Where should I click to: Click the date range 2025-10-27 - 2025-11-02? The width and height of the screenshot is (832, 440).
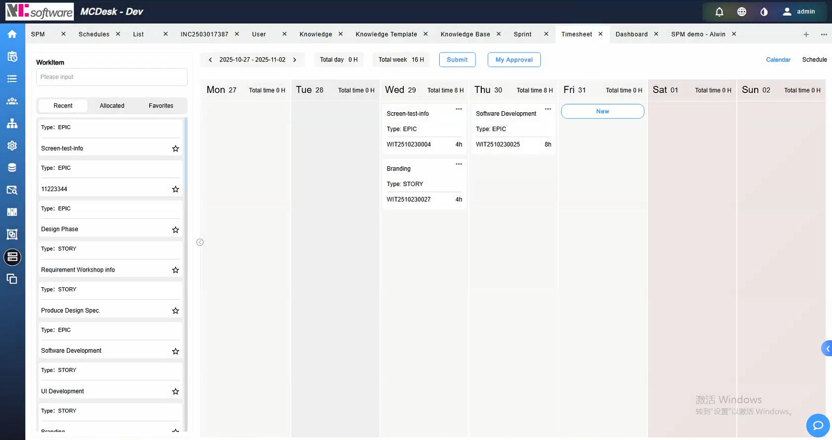point(252,60)
